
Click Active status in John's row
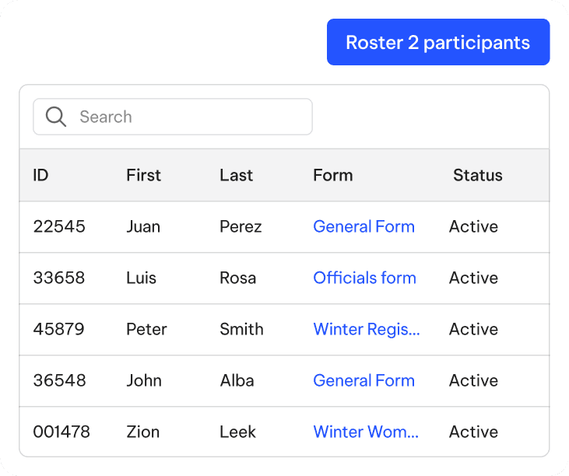pyautogui.click(x=473, y=380)
